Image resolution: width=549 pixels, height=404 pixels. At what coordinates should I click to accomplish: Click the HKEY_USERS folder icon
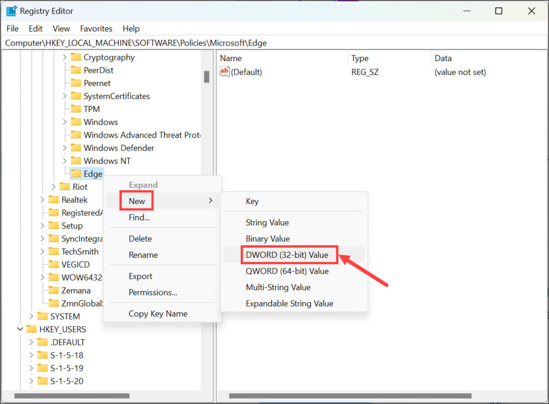tap(32, 329)
